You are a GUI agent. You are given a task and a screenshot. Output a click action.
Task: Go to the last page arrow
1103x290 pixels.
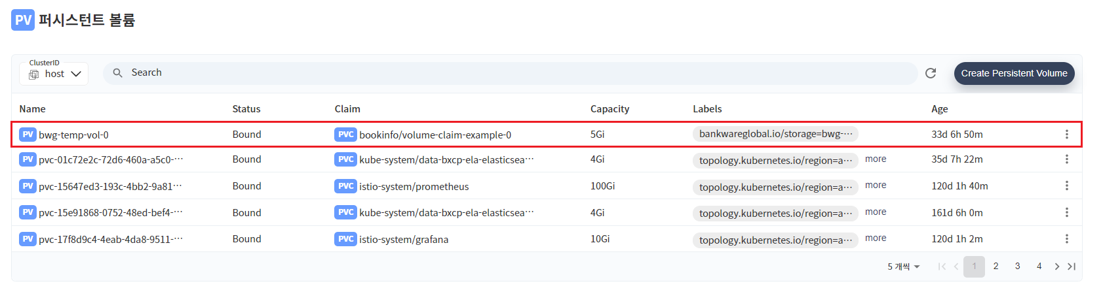click(1072, 266)
